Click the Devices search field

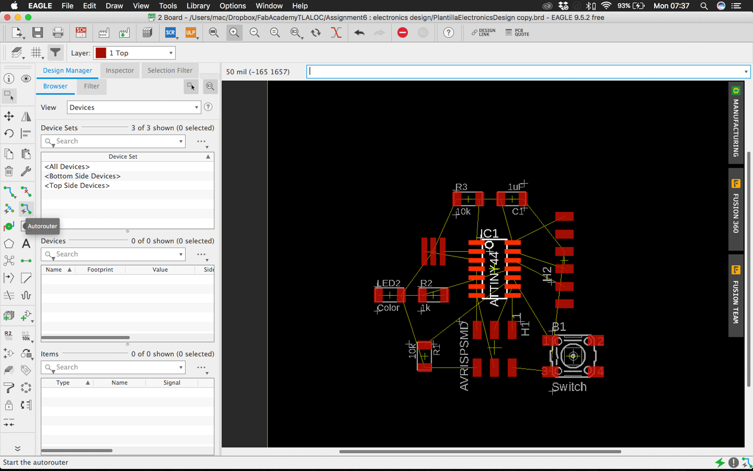pyautogui.click(x=113, y=255)
